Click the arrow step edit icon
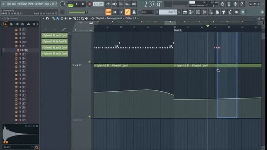267x150 pixels. pos(115,12)
